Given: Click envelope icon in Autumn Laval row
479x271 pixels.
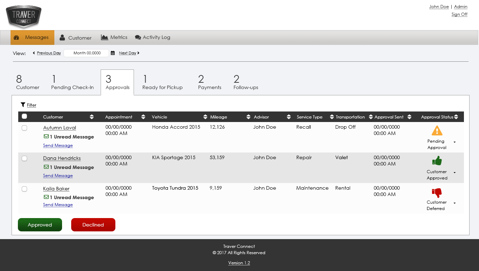Looking at the screenshot, I should tap(46, 136).
